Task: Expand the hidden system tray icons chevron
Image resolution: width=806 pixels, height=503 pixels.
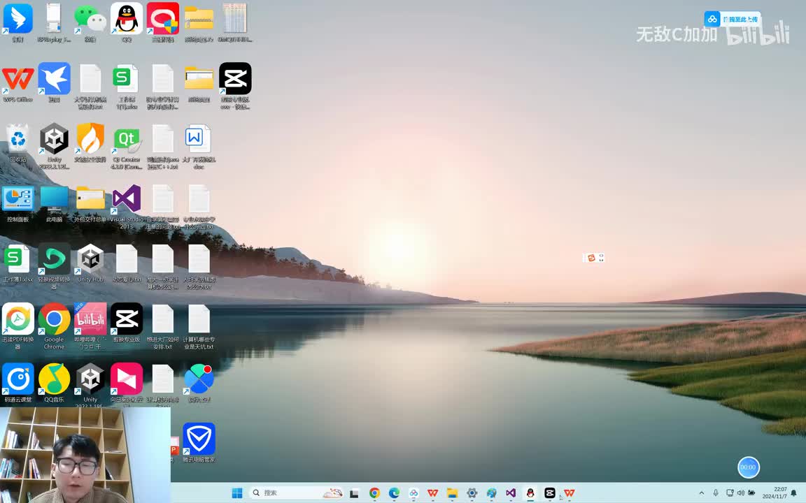Action: (x=702, y=493)
